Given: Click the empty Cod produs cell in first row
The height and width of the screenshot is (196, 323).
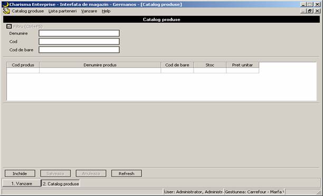Looking at the screenshot, I should (23, 70).
